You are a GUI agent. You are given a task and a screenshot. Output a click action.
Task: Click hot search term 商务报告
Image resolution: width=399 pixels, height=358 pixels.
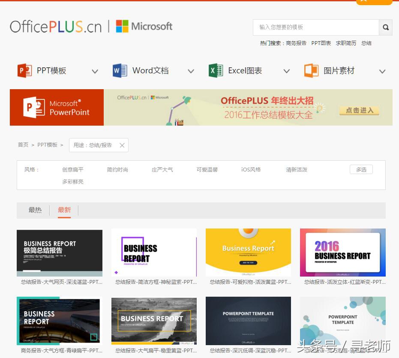tap(296, 43)
